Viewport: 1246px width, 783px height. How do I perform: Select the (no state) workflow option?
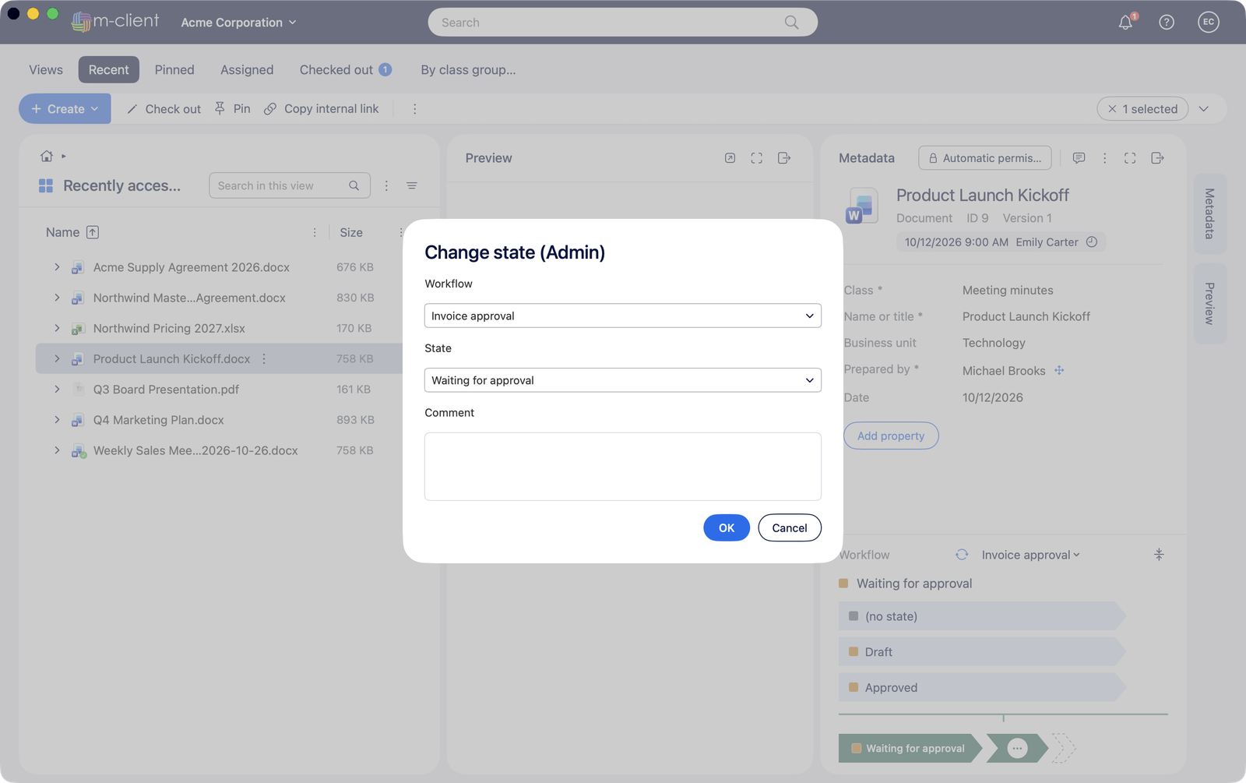pyautogui.click(x=981, y=616)
